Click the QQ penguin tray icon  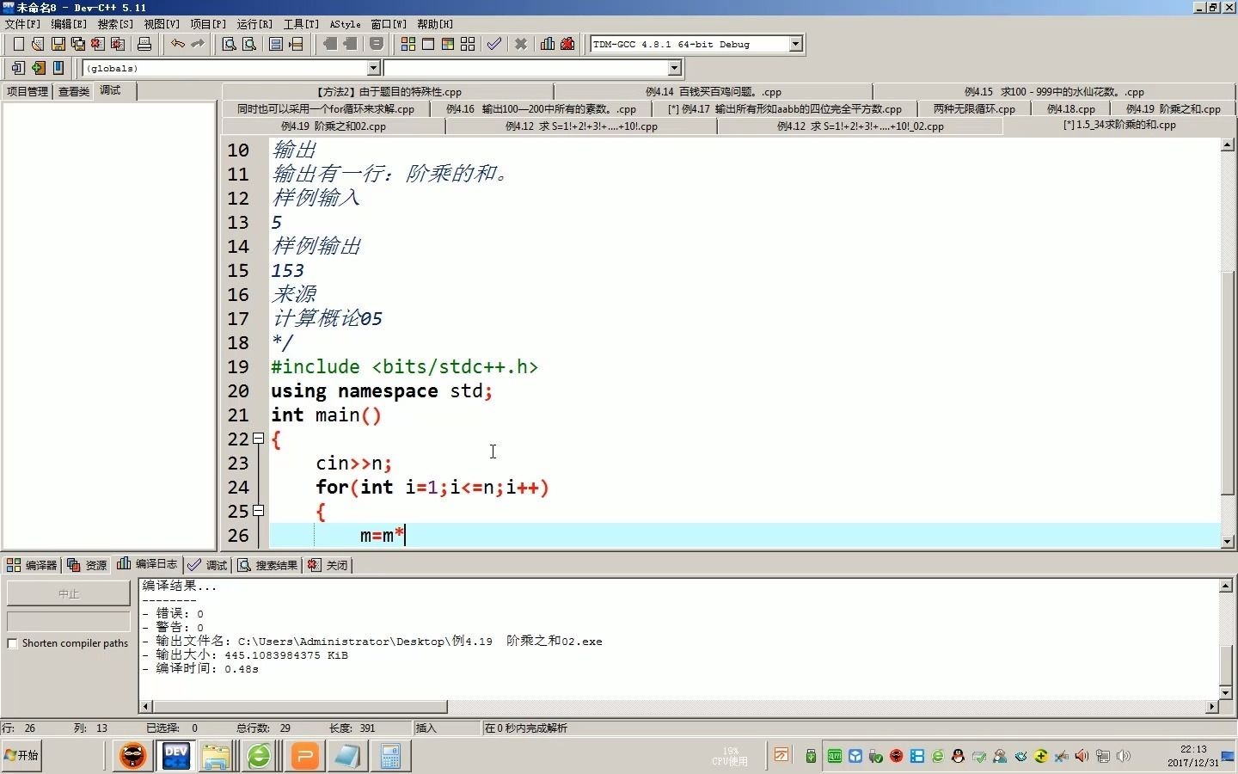958,756
